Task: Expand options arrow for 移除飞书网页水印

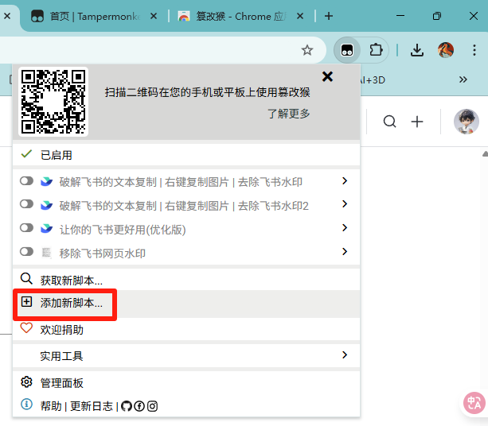Action: click(345, 252)
